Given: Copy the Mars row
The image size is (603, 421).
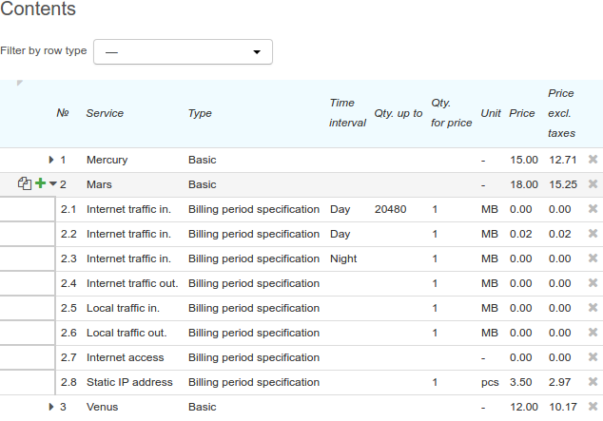Looking at the screenshot, I should [x=25, y=183].
